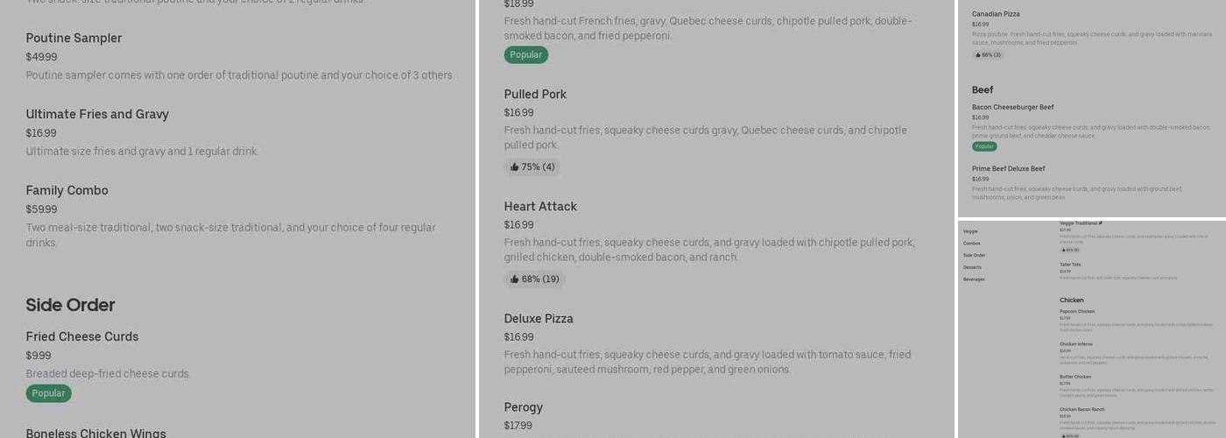Jump to the Combos category
The height and width of the screenshot is (438, 1226).
tap(972, 244)
